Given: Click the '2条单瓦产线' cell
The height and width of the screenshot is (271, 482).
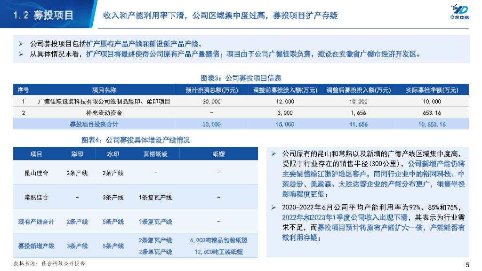Looking at the screenshot, I should click(155, 252).
